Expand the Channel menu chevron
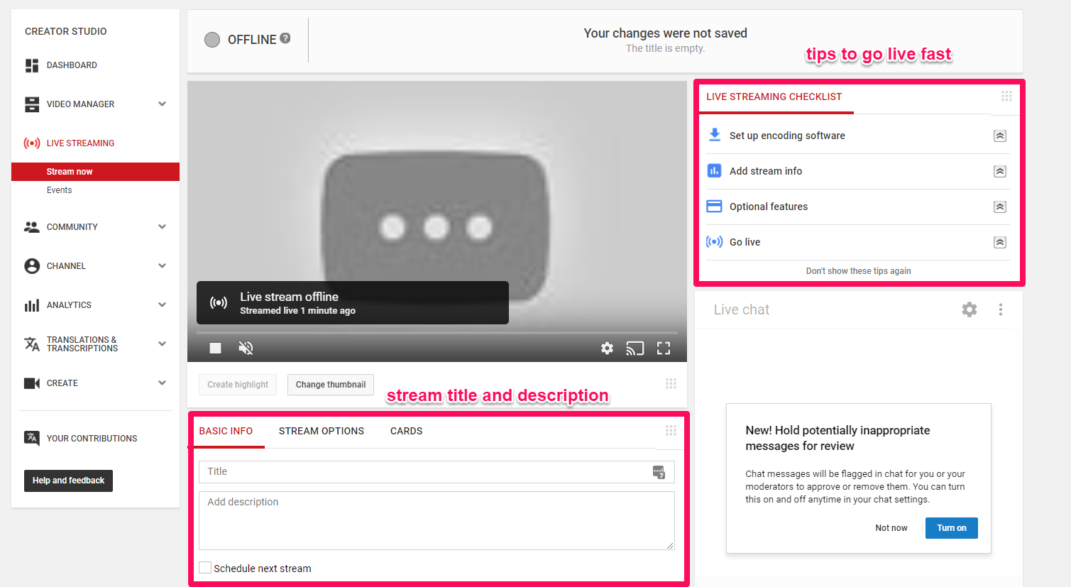The width and height of the screenshot is (1071, 587). coord(162,266)
